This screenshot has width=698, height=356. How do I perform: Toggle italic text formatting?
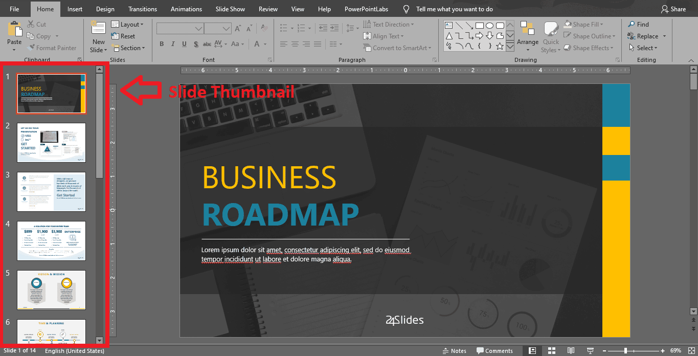click(x=173, y=44)
